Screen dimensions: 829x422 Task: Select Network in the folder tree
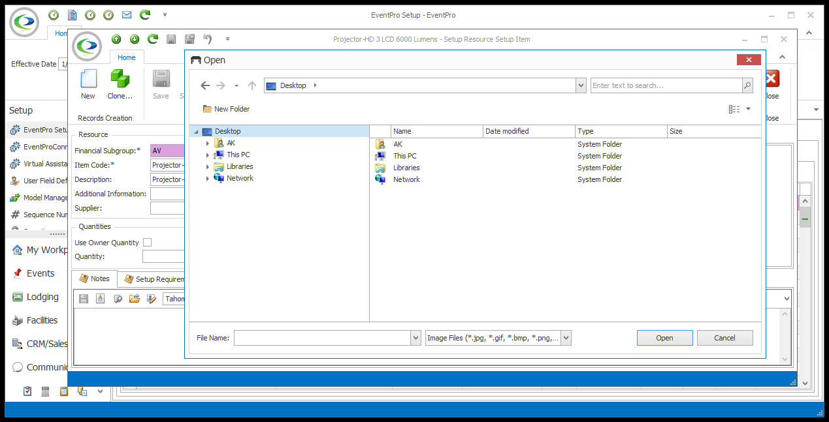[x=240, y=178]
